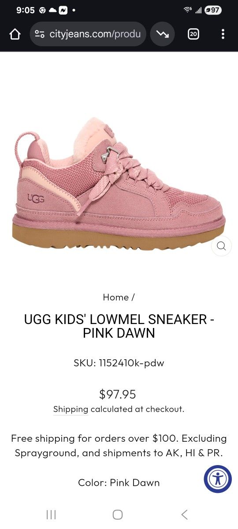Open the Home breadcrumb link
This screenshot has height=529, width=238.
(x=115, y=297)
